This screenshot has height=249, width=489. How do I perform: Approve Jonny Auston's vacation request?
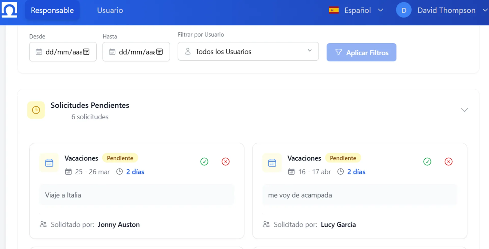pyautogui.click(x=204, y=161)
